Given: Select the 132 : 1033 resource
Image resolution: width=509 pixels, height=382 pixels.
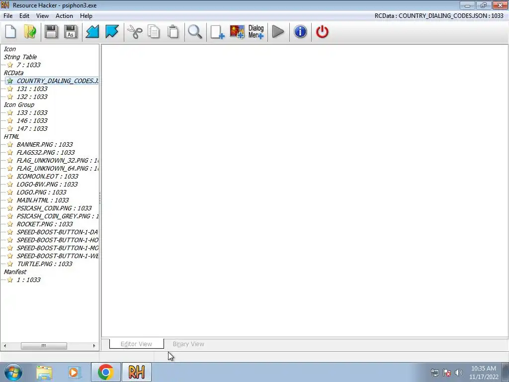Looking at the screenshot, I should point(32,97).
